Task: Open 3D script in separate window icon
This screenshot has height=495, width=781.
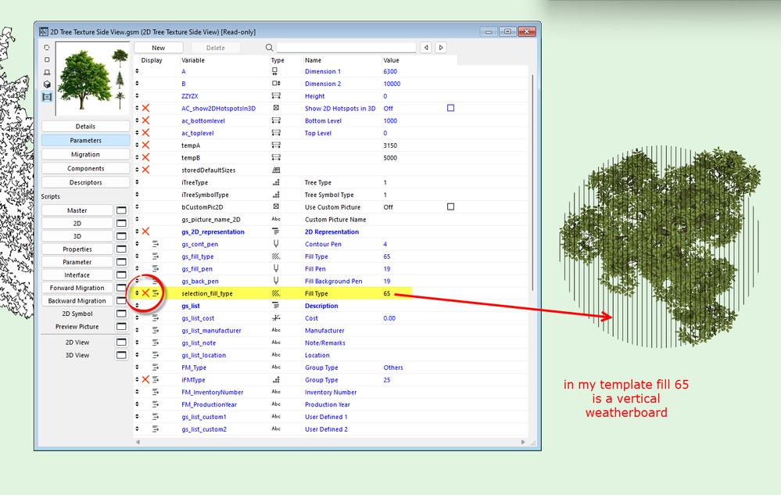Action: 121,236
